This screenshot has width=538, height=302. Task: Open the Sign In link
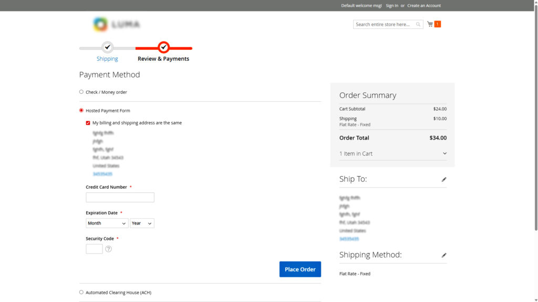[392, 5]
